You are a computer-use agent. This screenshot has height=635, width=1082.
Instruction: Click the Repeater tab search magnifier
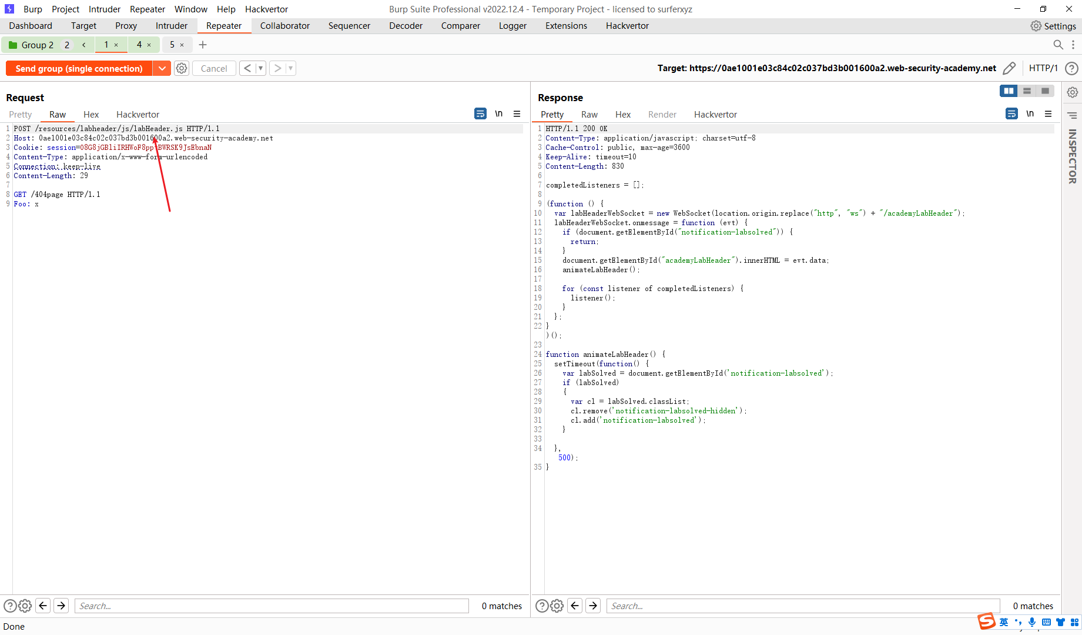1058,45
